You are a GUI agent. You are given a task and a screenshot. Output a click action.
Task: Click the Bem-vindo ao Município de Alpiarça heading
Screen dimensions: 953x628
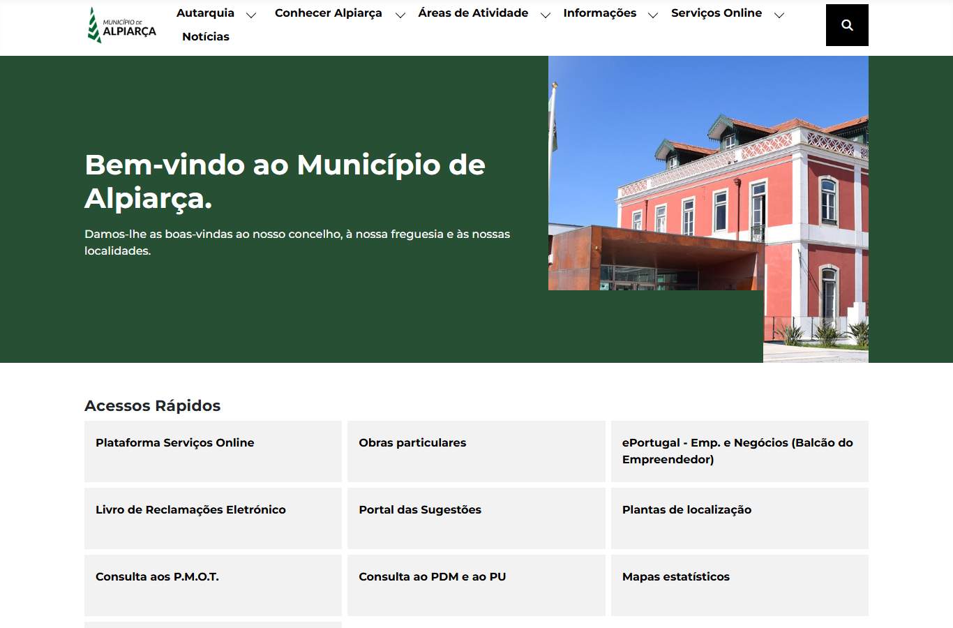click(285, 181)
